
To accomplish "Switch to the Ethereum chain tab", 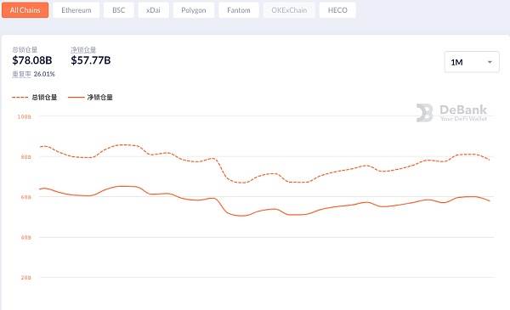I will click(76, 10).
